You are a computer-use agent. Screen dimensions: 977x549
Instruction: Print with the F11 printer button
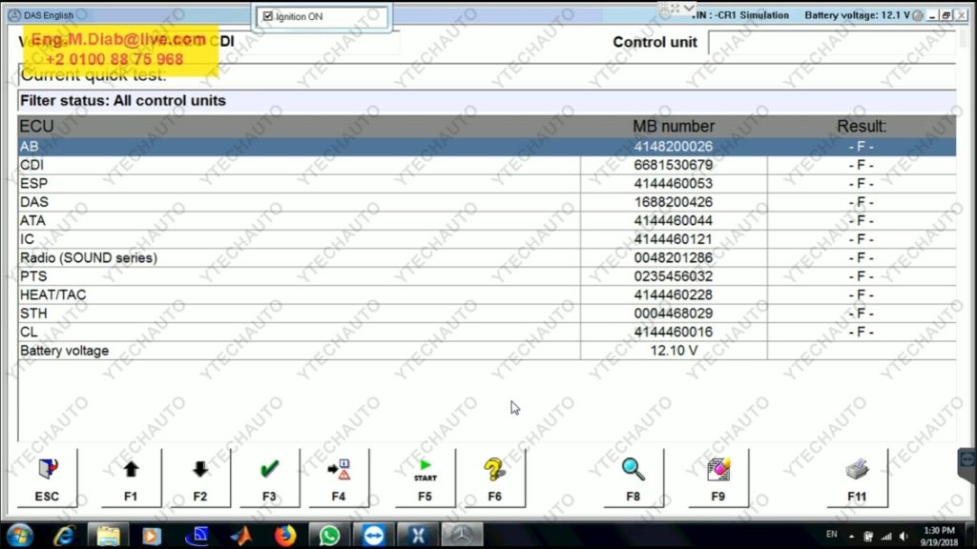pyautogui.click(x=857, y=478)
